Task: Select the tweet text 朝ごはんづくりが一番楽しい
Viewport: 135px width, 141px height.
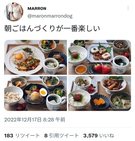Action: [52, 29]
